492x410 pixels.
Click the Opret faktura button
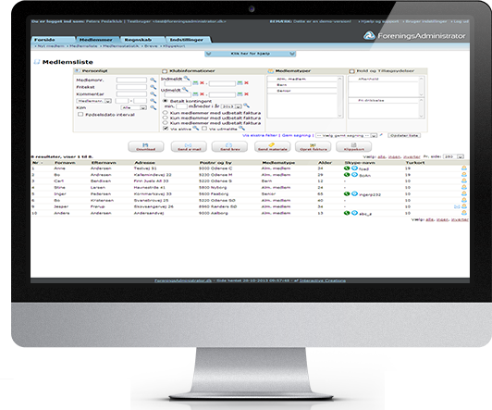click(313, 146)
